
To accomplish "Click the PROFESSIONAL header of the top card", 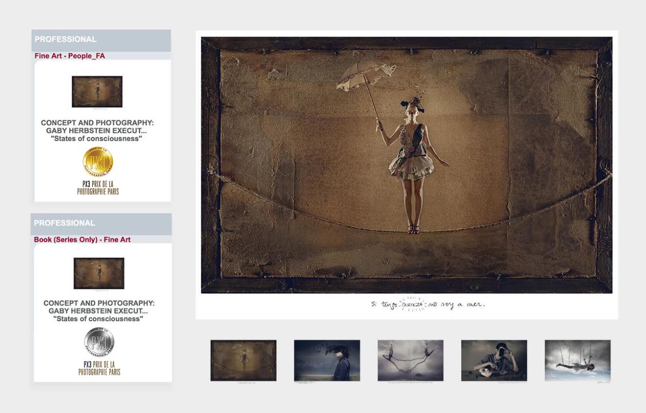I will [65, 39].
